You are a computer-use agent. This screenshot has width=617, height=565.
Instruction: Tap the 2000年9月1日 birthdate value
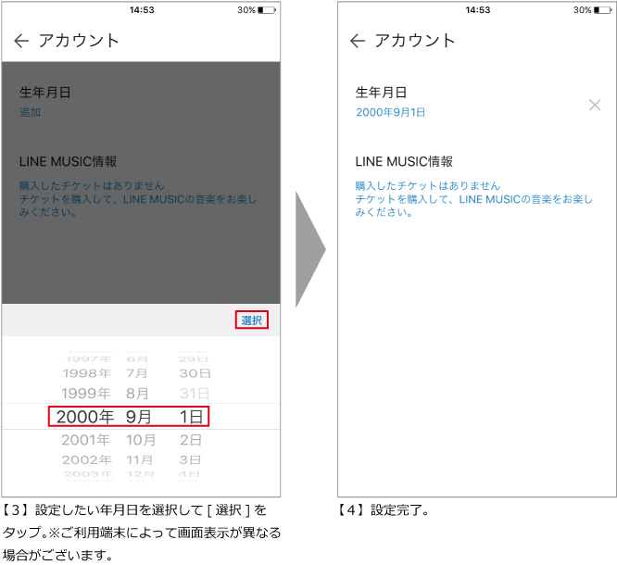pos(390,112)
